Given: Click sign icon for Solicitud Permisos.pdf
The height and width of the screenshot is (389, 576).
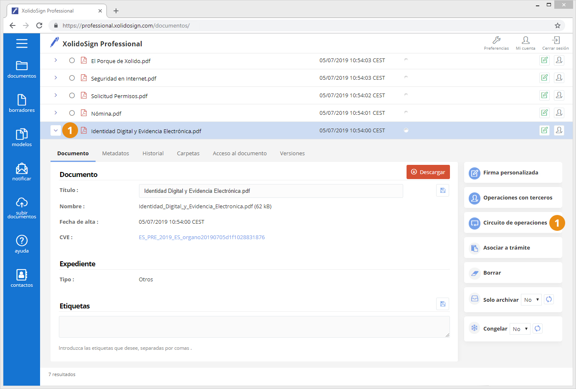Looking at the screenshot, I should point(544,95).
